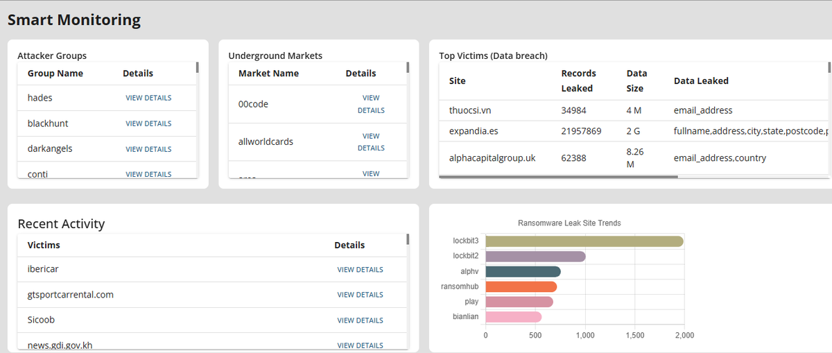Click lockbit3 axis label
This screenshot has width=832, height=353.
pyautogui.click(x=466, y=241)
